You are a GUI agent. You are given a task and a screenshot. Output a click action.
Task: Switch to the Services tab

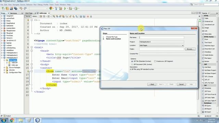pyautogui.click(x=14, y=13)
